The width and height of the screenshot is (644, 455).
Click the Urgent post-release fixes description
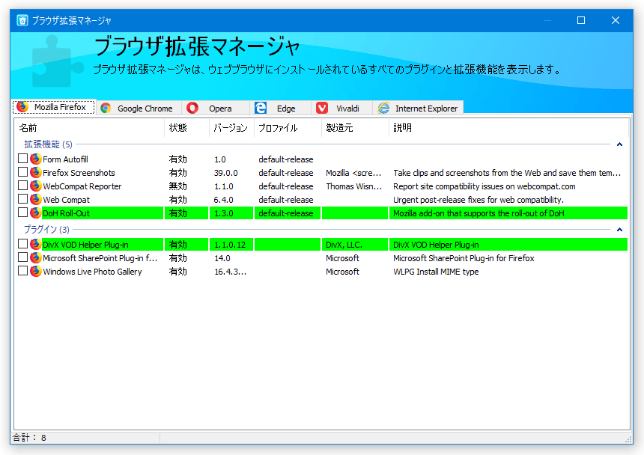tap(479, 200)
